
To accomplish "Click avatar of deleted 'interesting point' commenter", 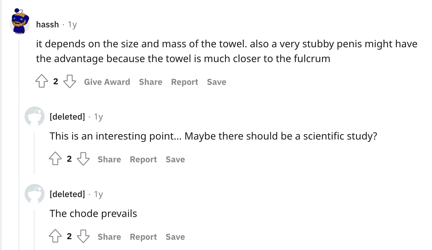I will [35, 116].
